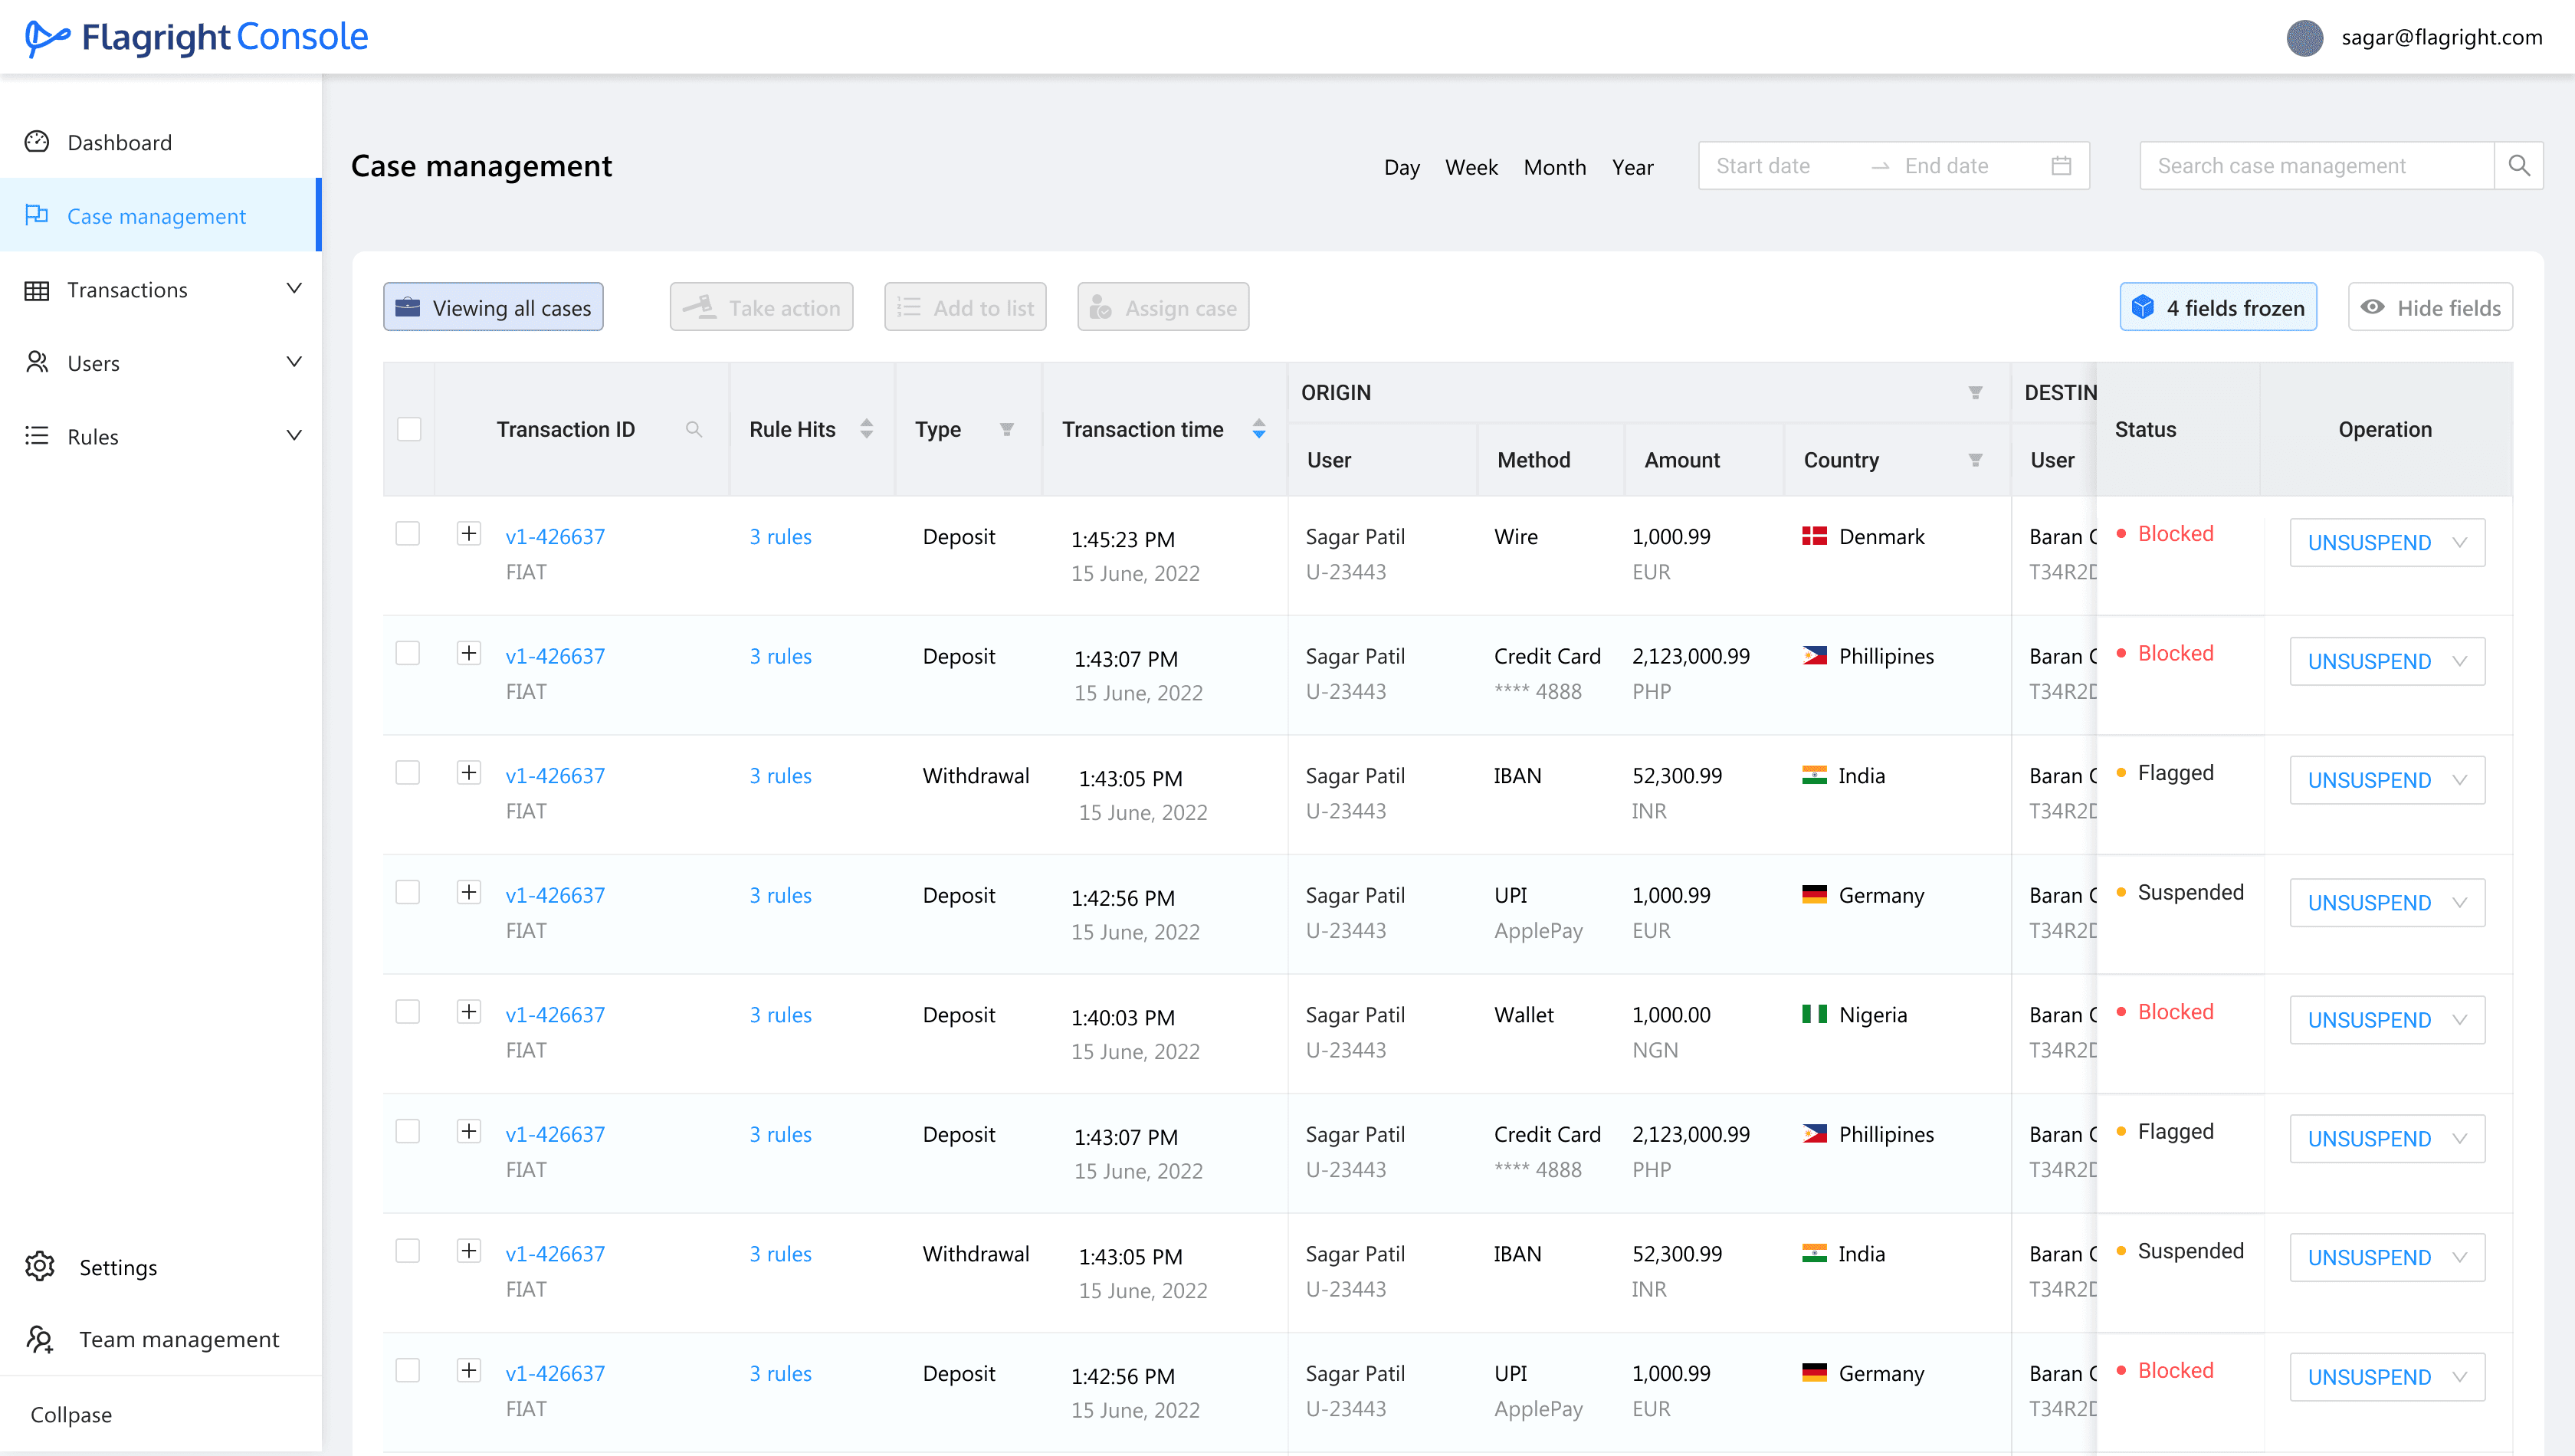This screenshot has height=1456, width=2575.
Task: Click the Flagright Console logo
Action: 196,38
